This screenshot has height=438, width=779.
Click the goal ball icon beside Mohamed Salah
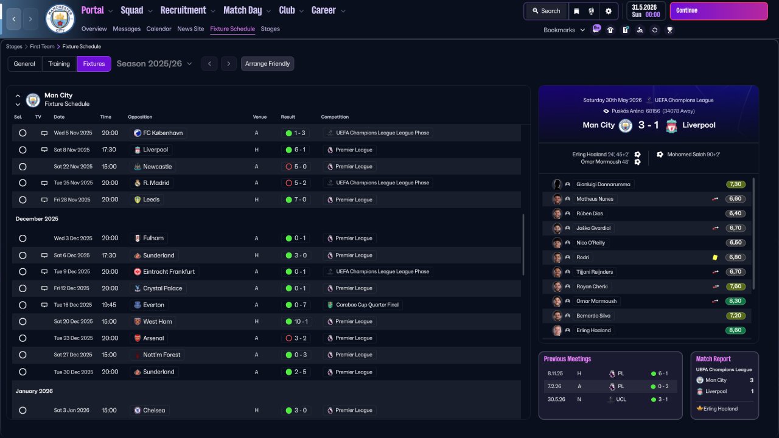(660, 155)
